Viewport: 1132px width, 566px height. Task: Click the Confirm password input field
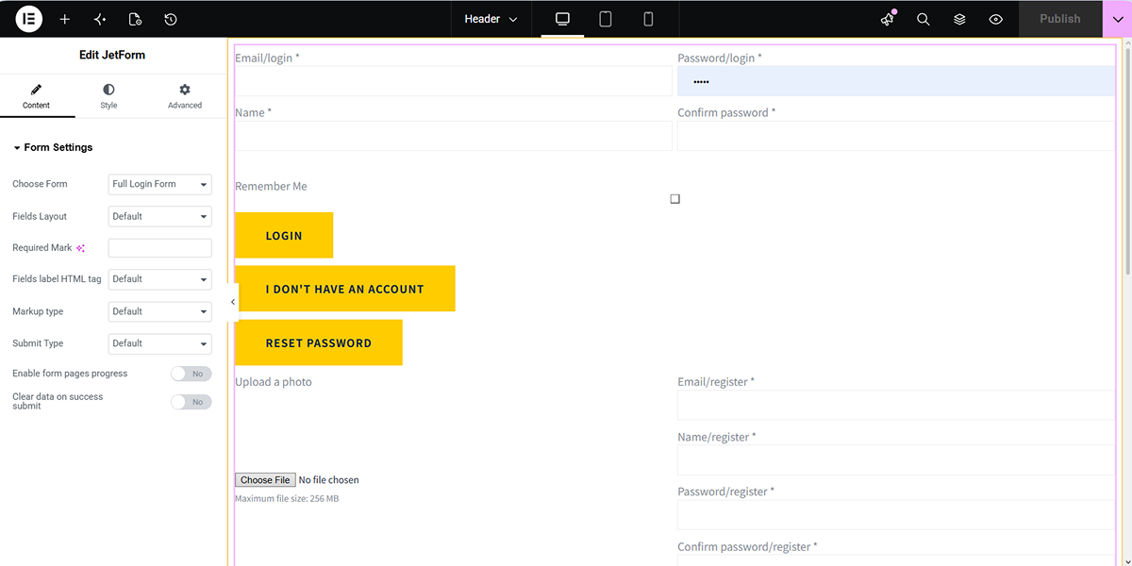tap(896, 136)
